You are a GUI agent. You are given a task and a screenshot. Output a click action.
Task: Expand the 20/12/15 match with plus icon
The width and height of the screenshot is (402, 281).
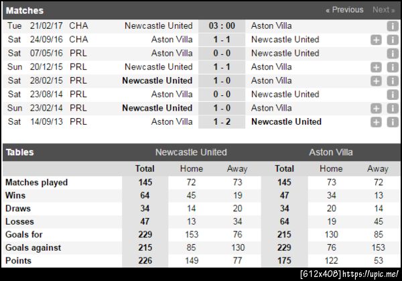click(x=376, y=67)
